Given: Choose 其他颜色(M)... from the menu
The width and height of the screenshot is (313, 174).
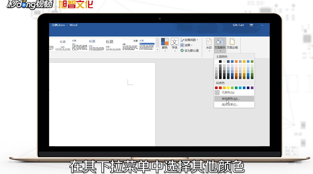Looking at the screenshot, I should 234,99.
